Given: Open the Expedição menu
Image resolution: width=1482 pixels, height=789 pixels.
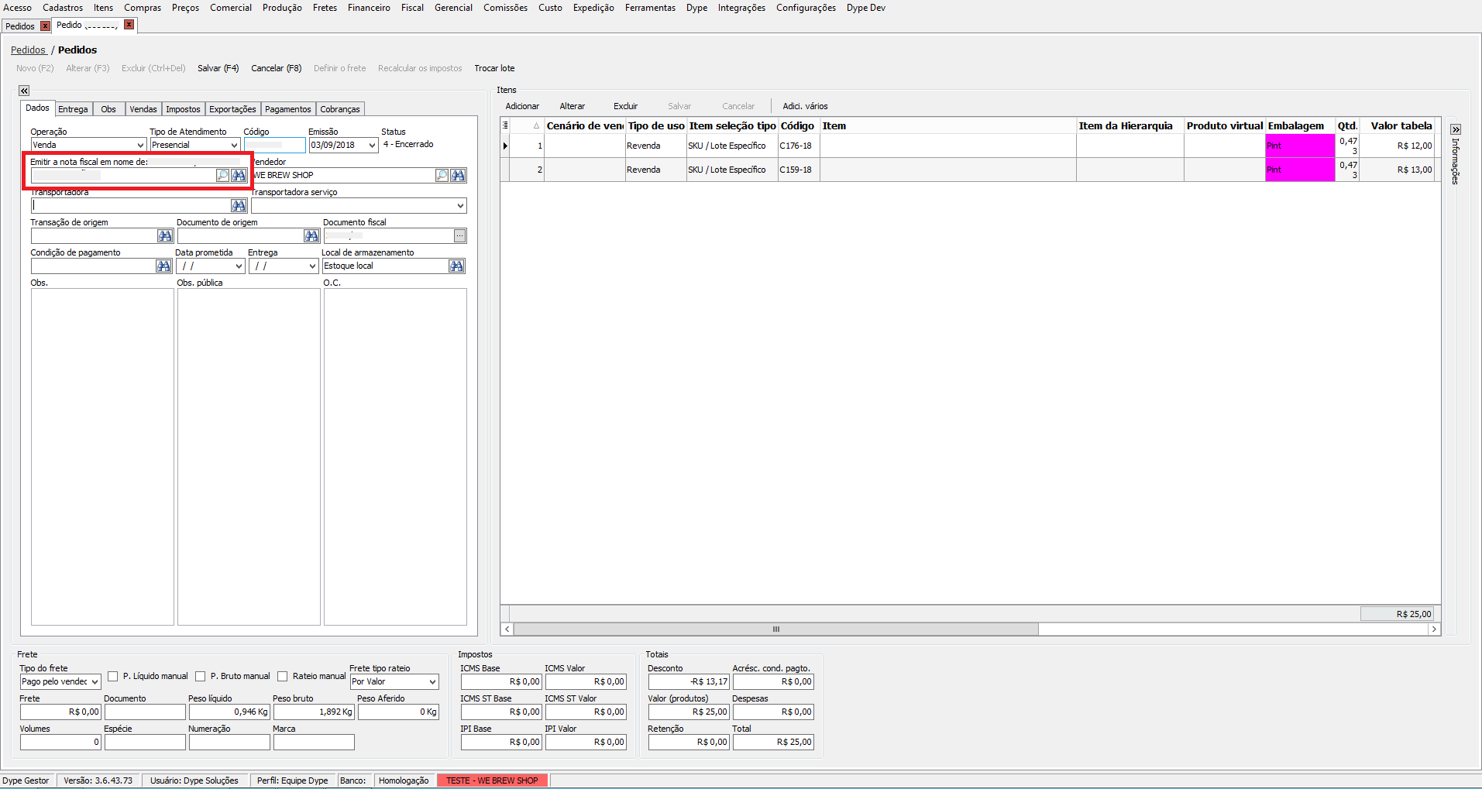Looking at the screenshot, I should (593, 8).
